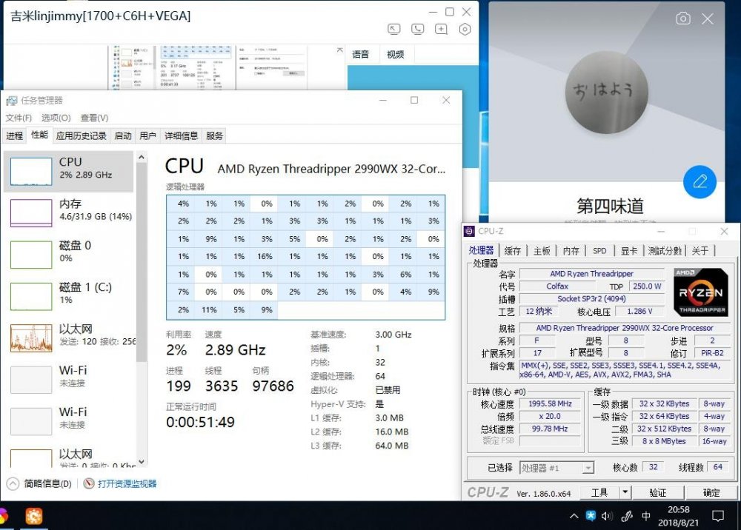Click the おはよう profile avatar
Screen dimensions: 741x530
[606, 92]
